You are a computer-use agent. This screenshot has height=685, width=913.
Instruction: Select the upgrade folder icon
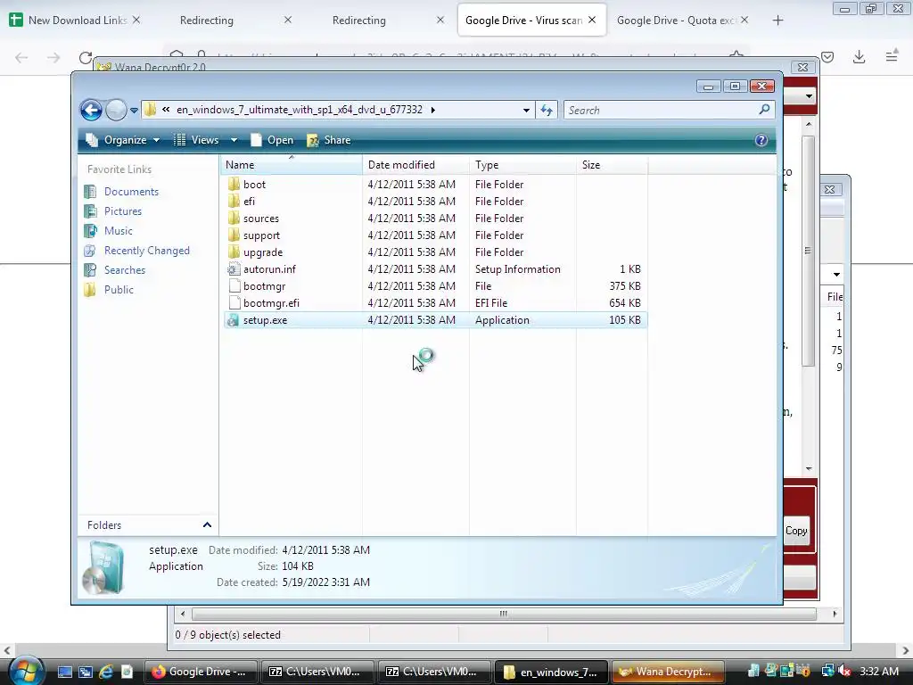coord(234,252)
